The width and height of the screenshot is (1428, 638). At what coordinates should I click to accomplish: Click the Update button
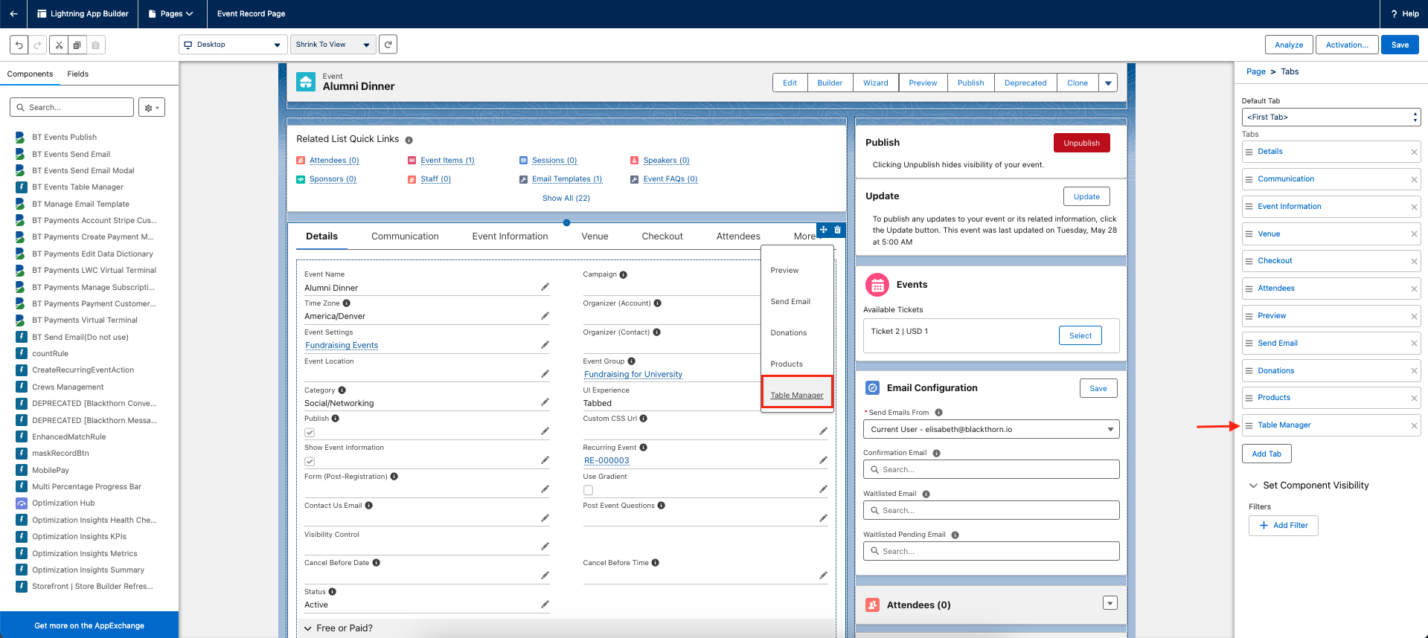1086,197
